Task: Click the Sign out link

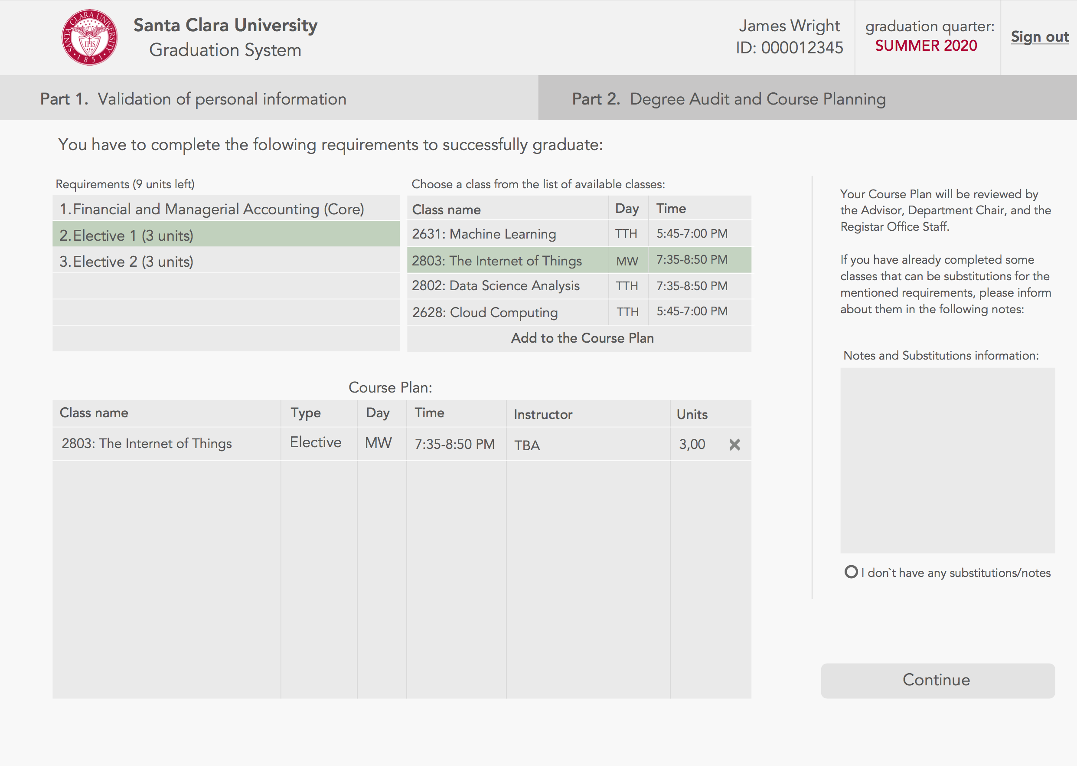Action: [1040, 36]
